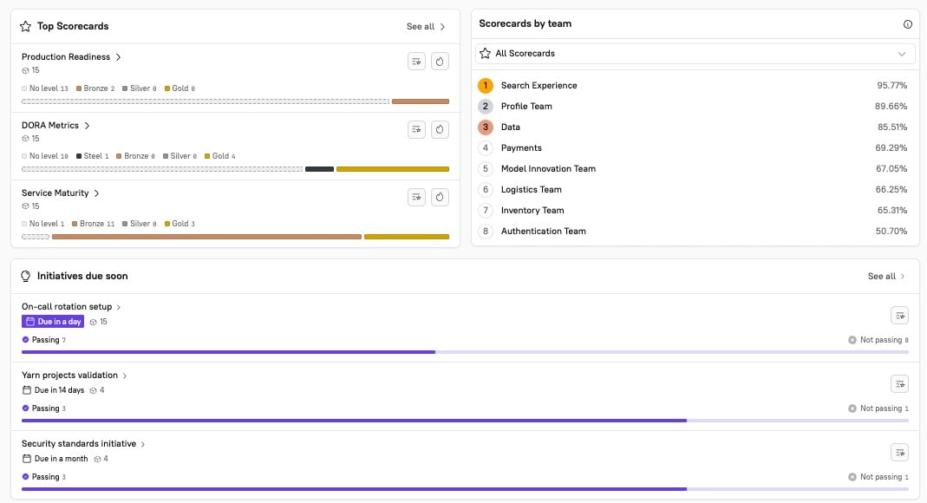Click Gold 4 legend in DORA Metrics
The width and height of the screenshot is (927, 503).
pyautogui.click(x=220, y=156)
